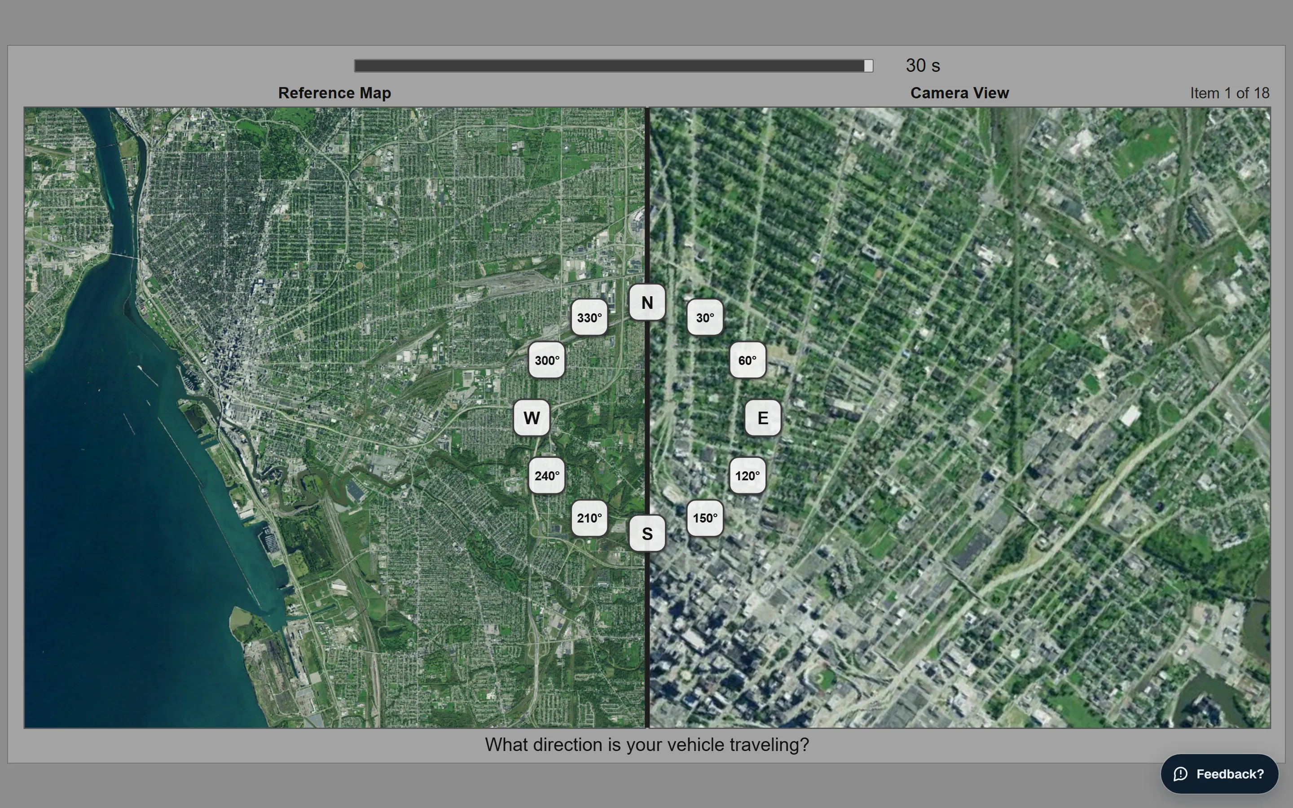1293x808 pixels.
Task: Choose the 150° heading button
Action: point(705,518)
